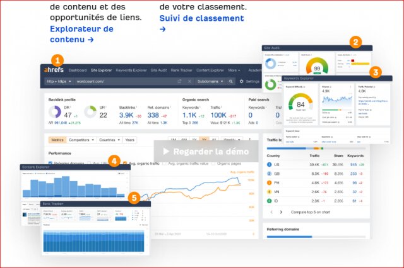Click the organic Traffic 100K value
The width and height of the screenshot is (404, 268).
pyautogui.click(x=218, y=115)
